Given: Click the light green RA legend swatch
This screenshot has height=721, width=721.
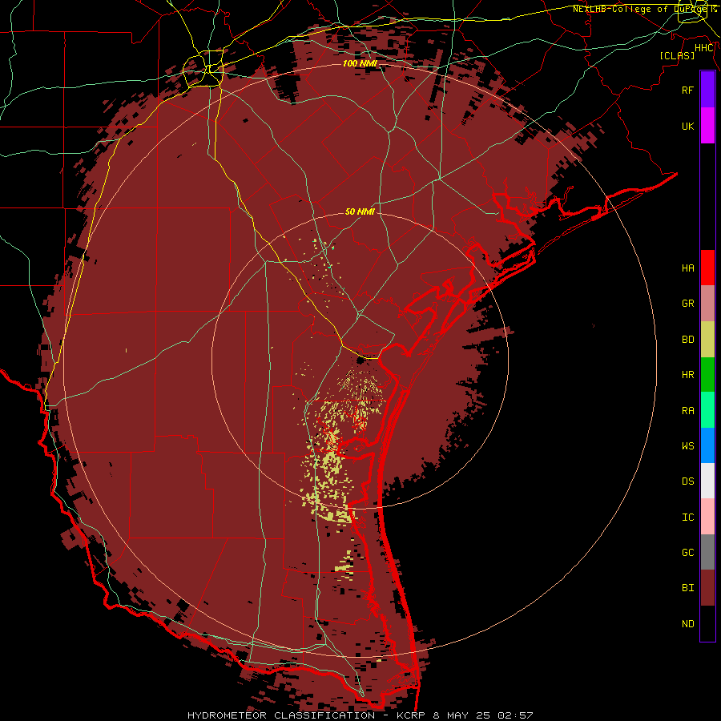Looking at the screenshot, I should coord(707,410).
